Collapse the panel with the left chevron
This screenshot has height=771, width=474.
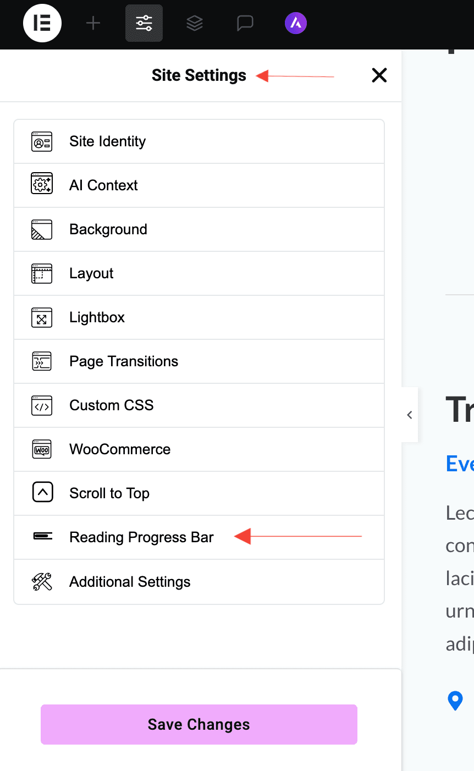coord(409,415)
